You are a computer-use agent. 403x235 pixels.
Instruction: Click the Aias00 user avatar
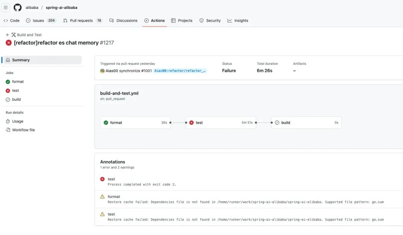[102, 71]
